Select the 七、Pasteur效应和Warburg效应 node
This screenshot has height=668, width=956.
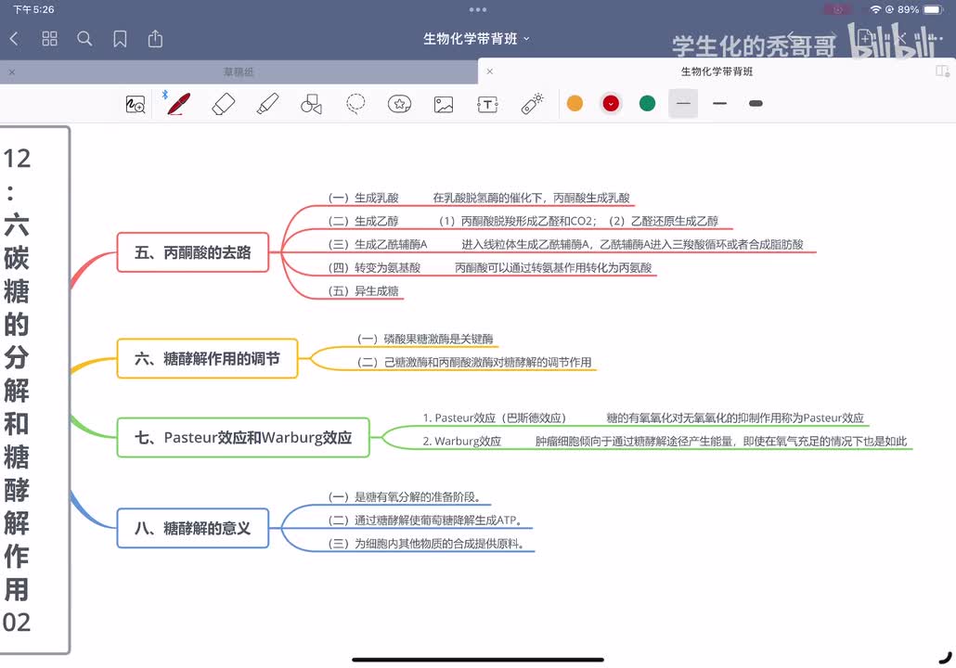[x=243, y=438]
